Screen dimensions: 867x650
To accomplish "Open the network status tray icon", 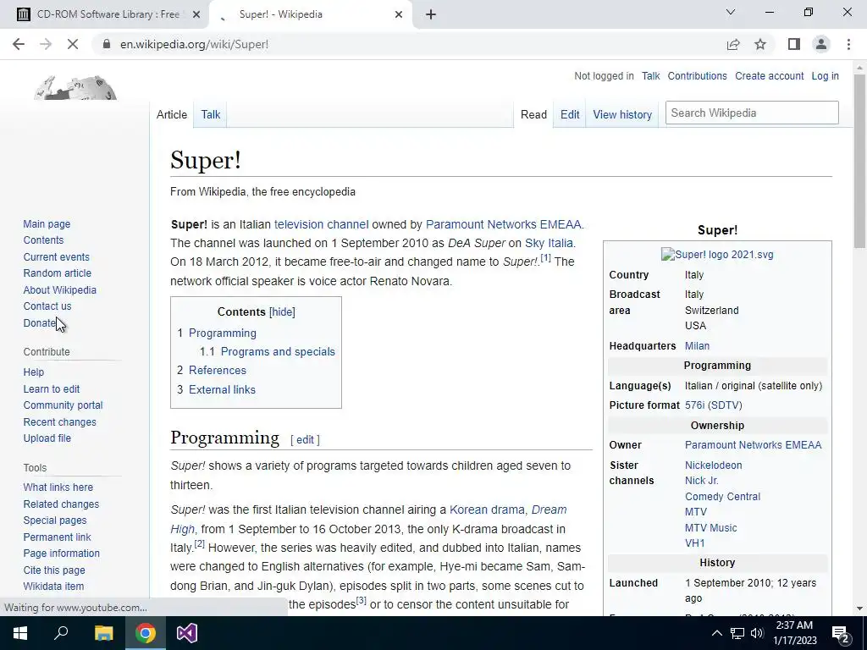I will tap(737, 633).
